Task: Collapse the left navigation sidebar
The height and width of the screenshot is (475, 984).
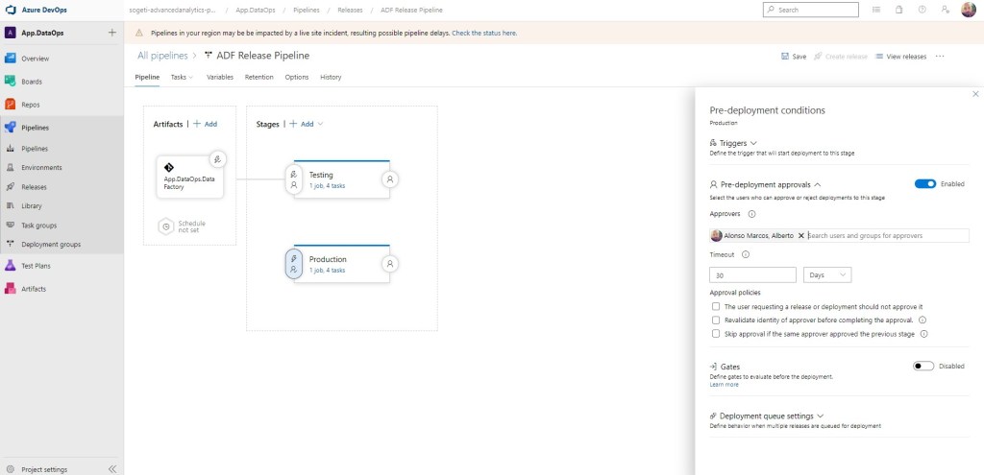Action: (x=111, y=468)
